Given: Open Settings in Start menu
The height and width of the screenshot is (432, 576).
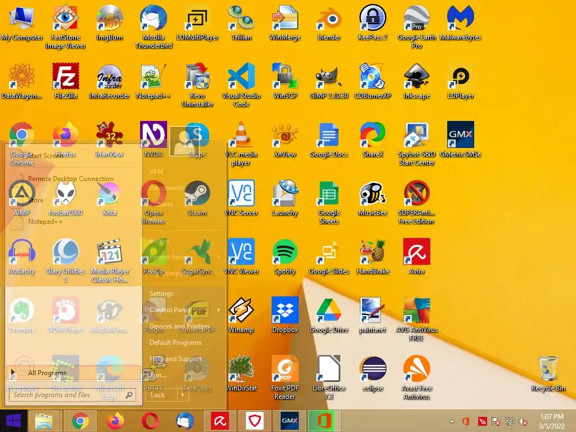Looking at the screenshot, I should point(161,294).
